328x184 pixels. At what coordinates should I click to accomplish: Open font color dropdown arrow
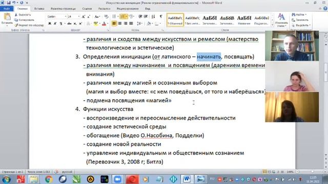[x=108, y=24]
